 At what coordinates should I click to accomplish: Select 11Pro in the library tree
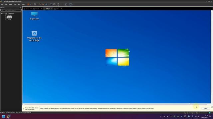[x=9, y=19]
